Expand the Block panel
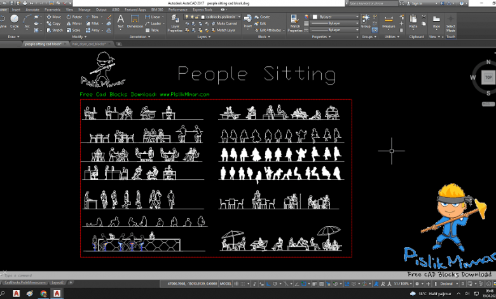Image resolution: width=496 pixels, height=299 pixels. [x=264, y=37]
